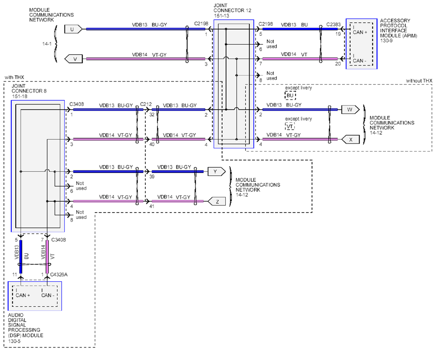Click the U off-page connector symbol
This screenshot has width=436, height=351.
pyautogui.click(x=73, y=29)
